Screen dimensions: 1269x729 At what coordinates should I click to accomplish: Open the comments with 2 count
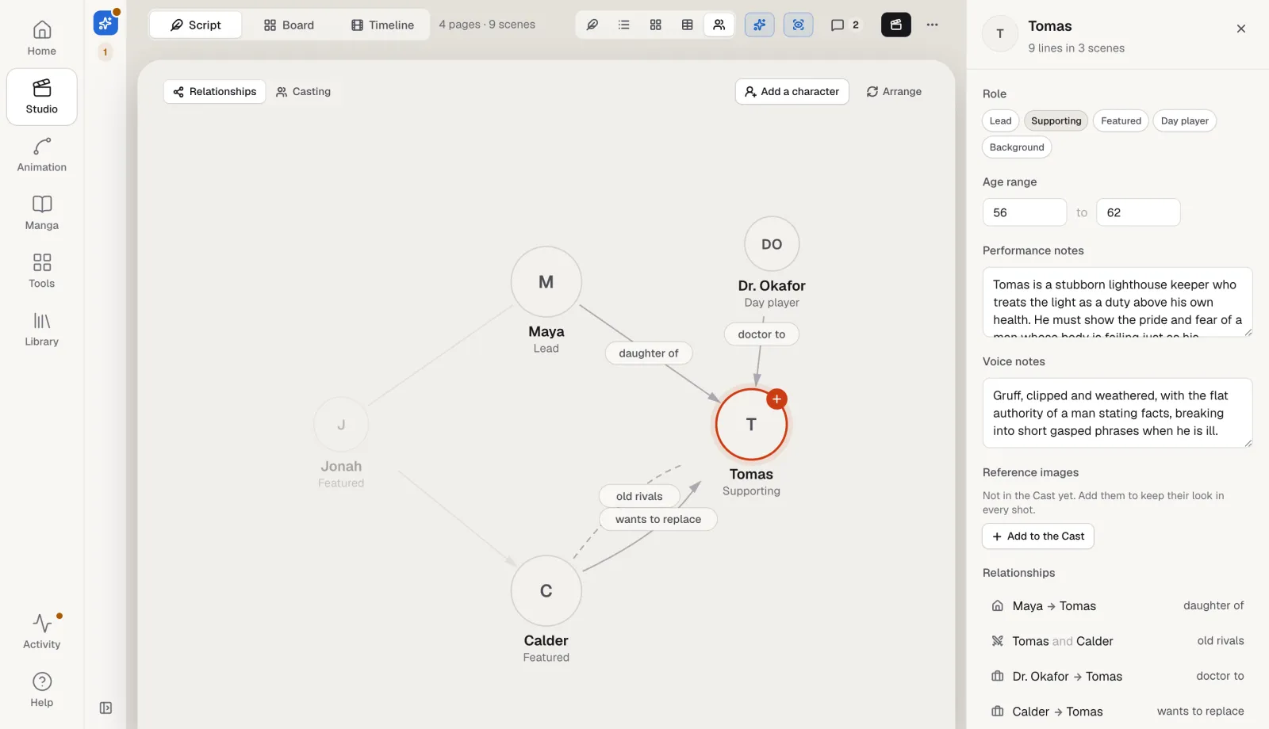tap(845, 25)
